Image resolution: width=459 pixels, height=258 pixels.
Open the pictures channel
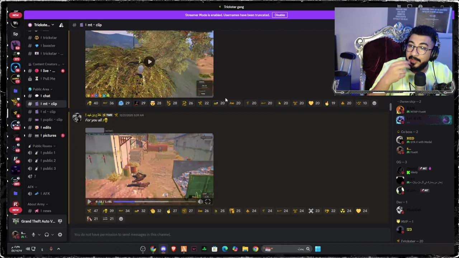(47, 135)
